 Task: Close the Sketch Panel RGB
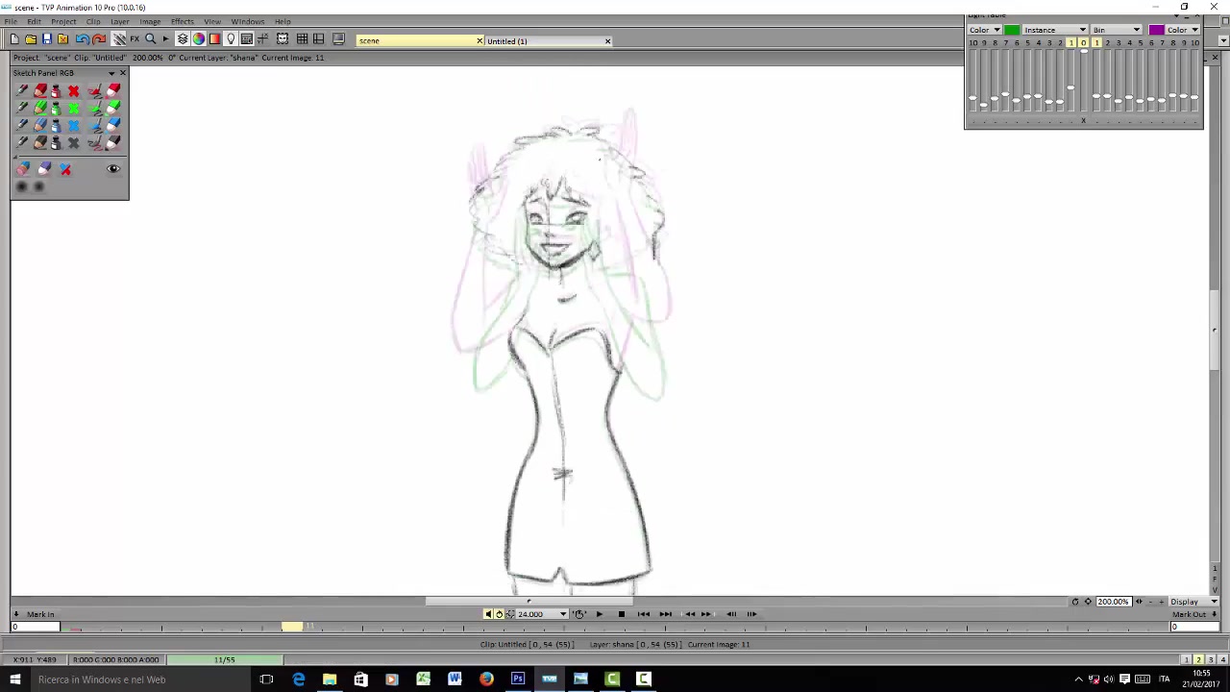tap(122, 73)
